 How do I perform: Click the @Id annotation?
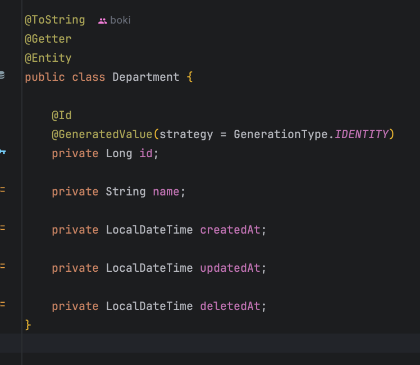click(62, 116)
